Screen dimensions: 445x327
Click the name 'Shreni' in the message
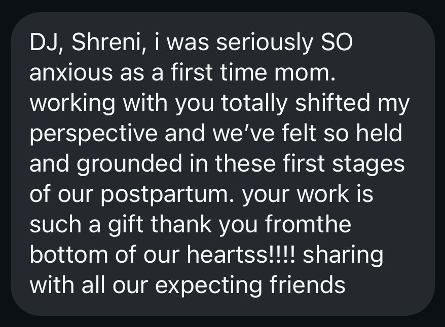pyautogui.click(x=105, y=43)
